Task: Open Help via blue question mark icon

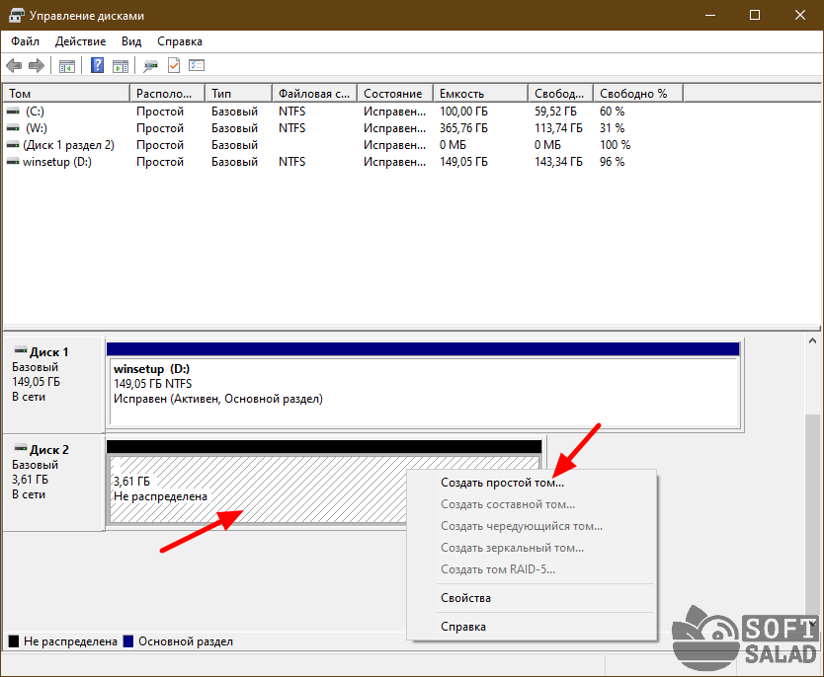Action: tap(98, 66)
